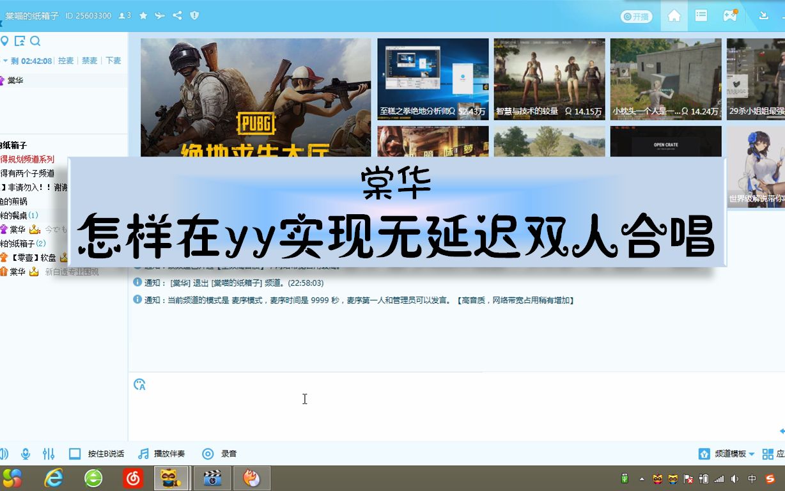The height and width of the screenshot is (491, 785).
Task: Click the 中 input language tray indicator
Action: (752, 479)
